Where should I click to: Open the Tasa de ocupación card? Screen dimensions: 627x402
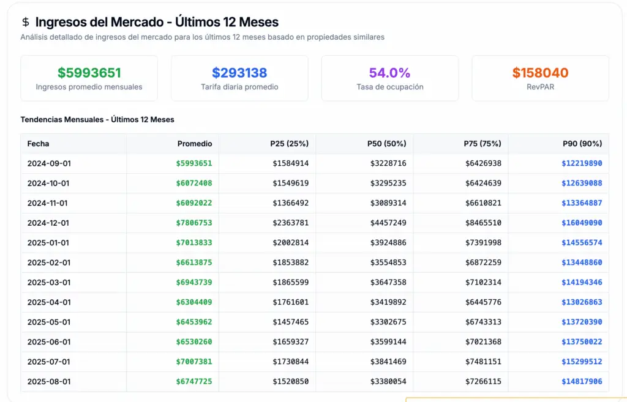[x=389, y=78]
